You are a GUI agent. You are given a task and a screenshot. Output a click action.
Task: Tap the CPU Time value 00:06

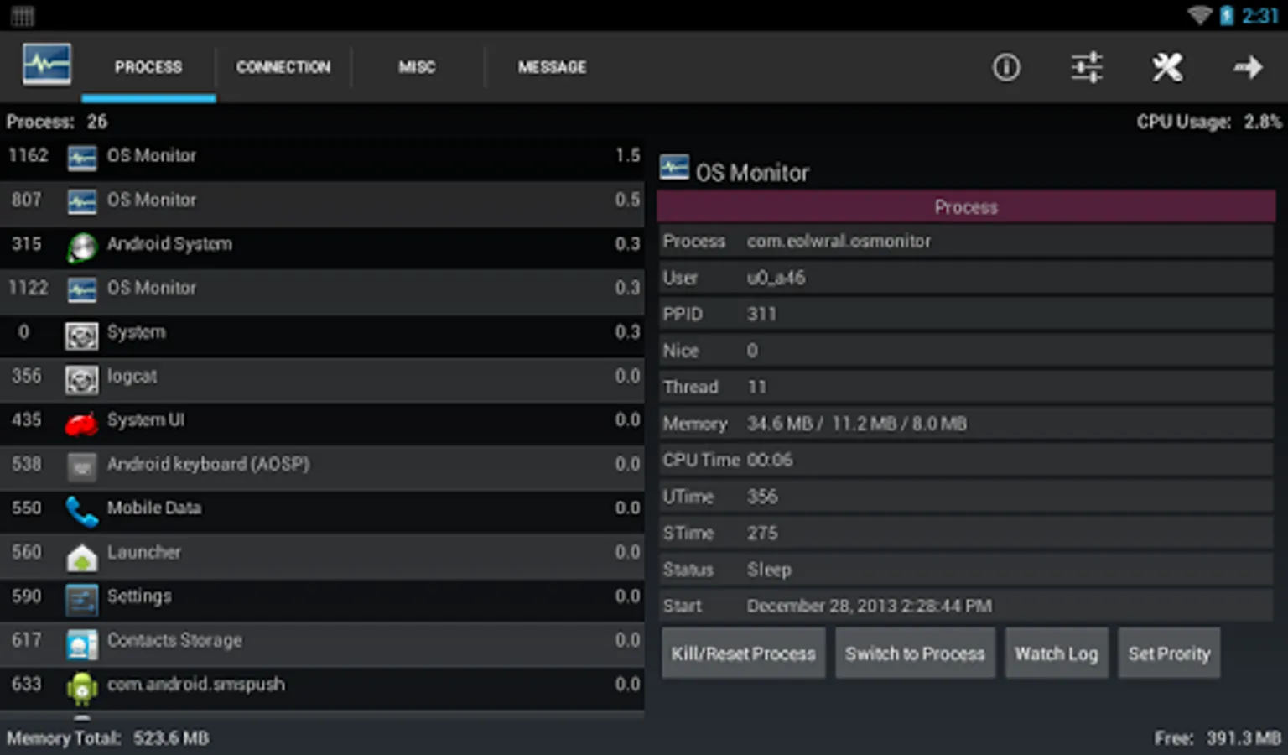pos(769,460)
